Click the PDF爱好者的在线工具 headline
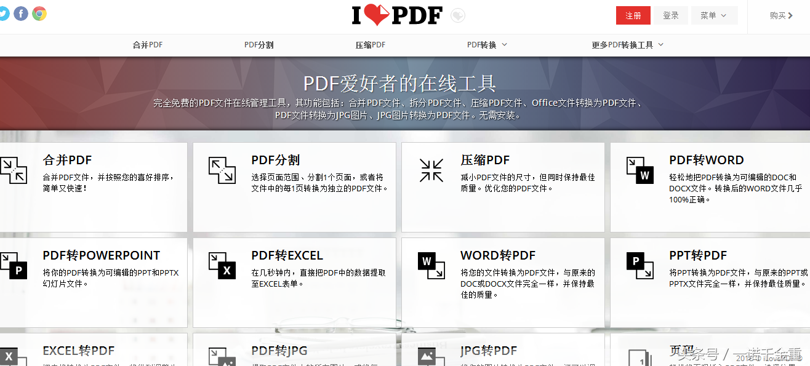The width and height of the screenshot is (810, 366). pyautogui.click(x=400, y=83)
